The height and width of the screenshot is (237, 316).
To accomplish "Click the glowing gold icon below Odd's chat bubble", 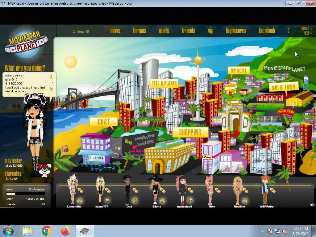I will coord(135,200).
